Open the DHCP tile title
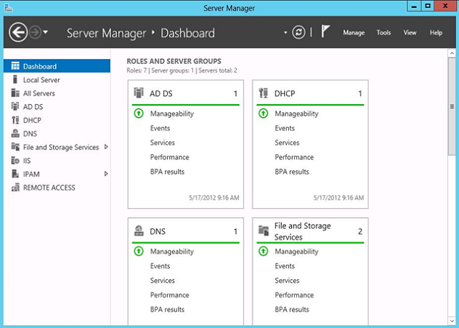The image size is (459, 328). click(285, 94)
